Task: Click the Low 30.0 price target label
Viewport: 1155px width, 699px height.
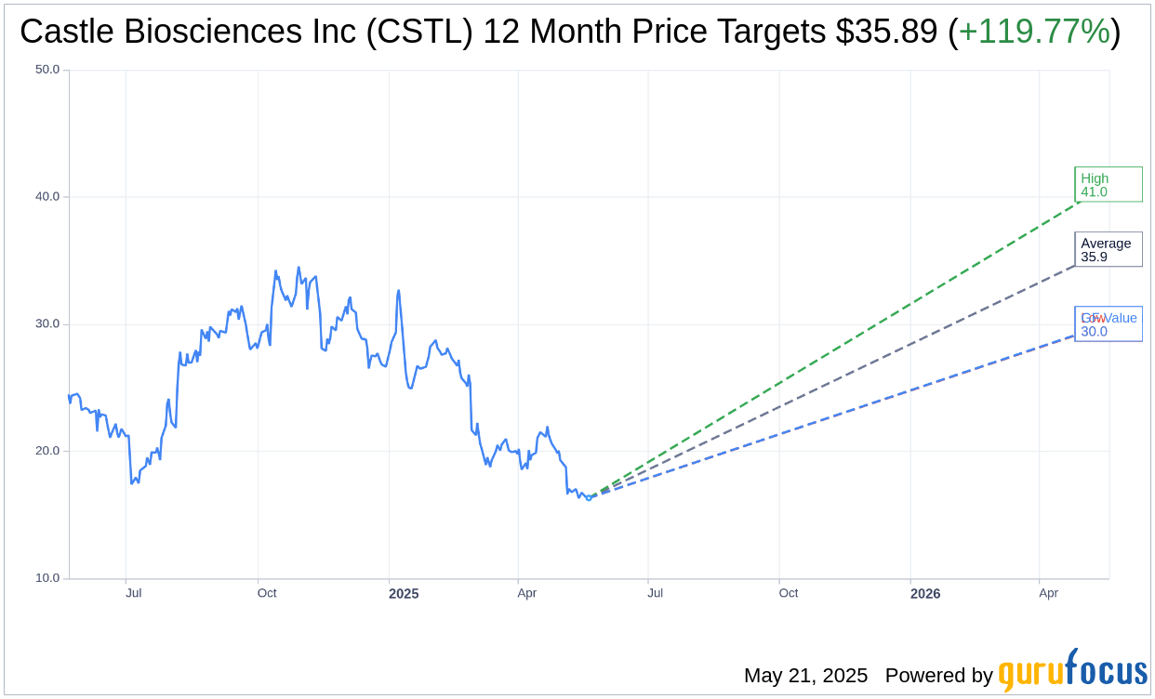Action: (1108, 323)
